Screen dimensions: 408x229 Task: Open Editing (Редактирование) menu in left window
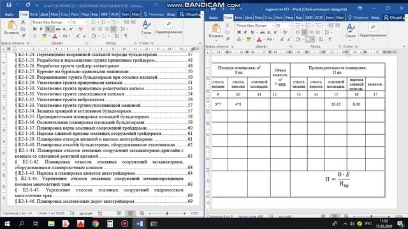point(168,28)
